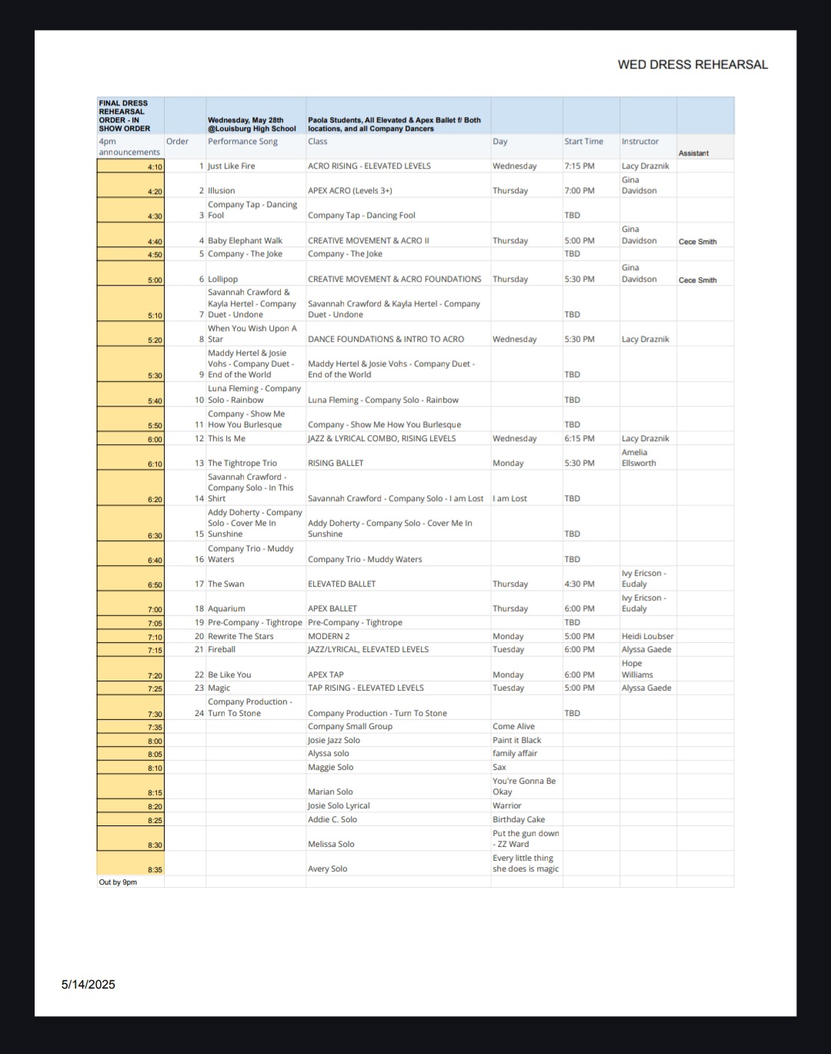Click the WED DRESS REHEARSAL page title
Screen dimensions: 831x1054
pyautogui.click(x=692, y=65)
